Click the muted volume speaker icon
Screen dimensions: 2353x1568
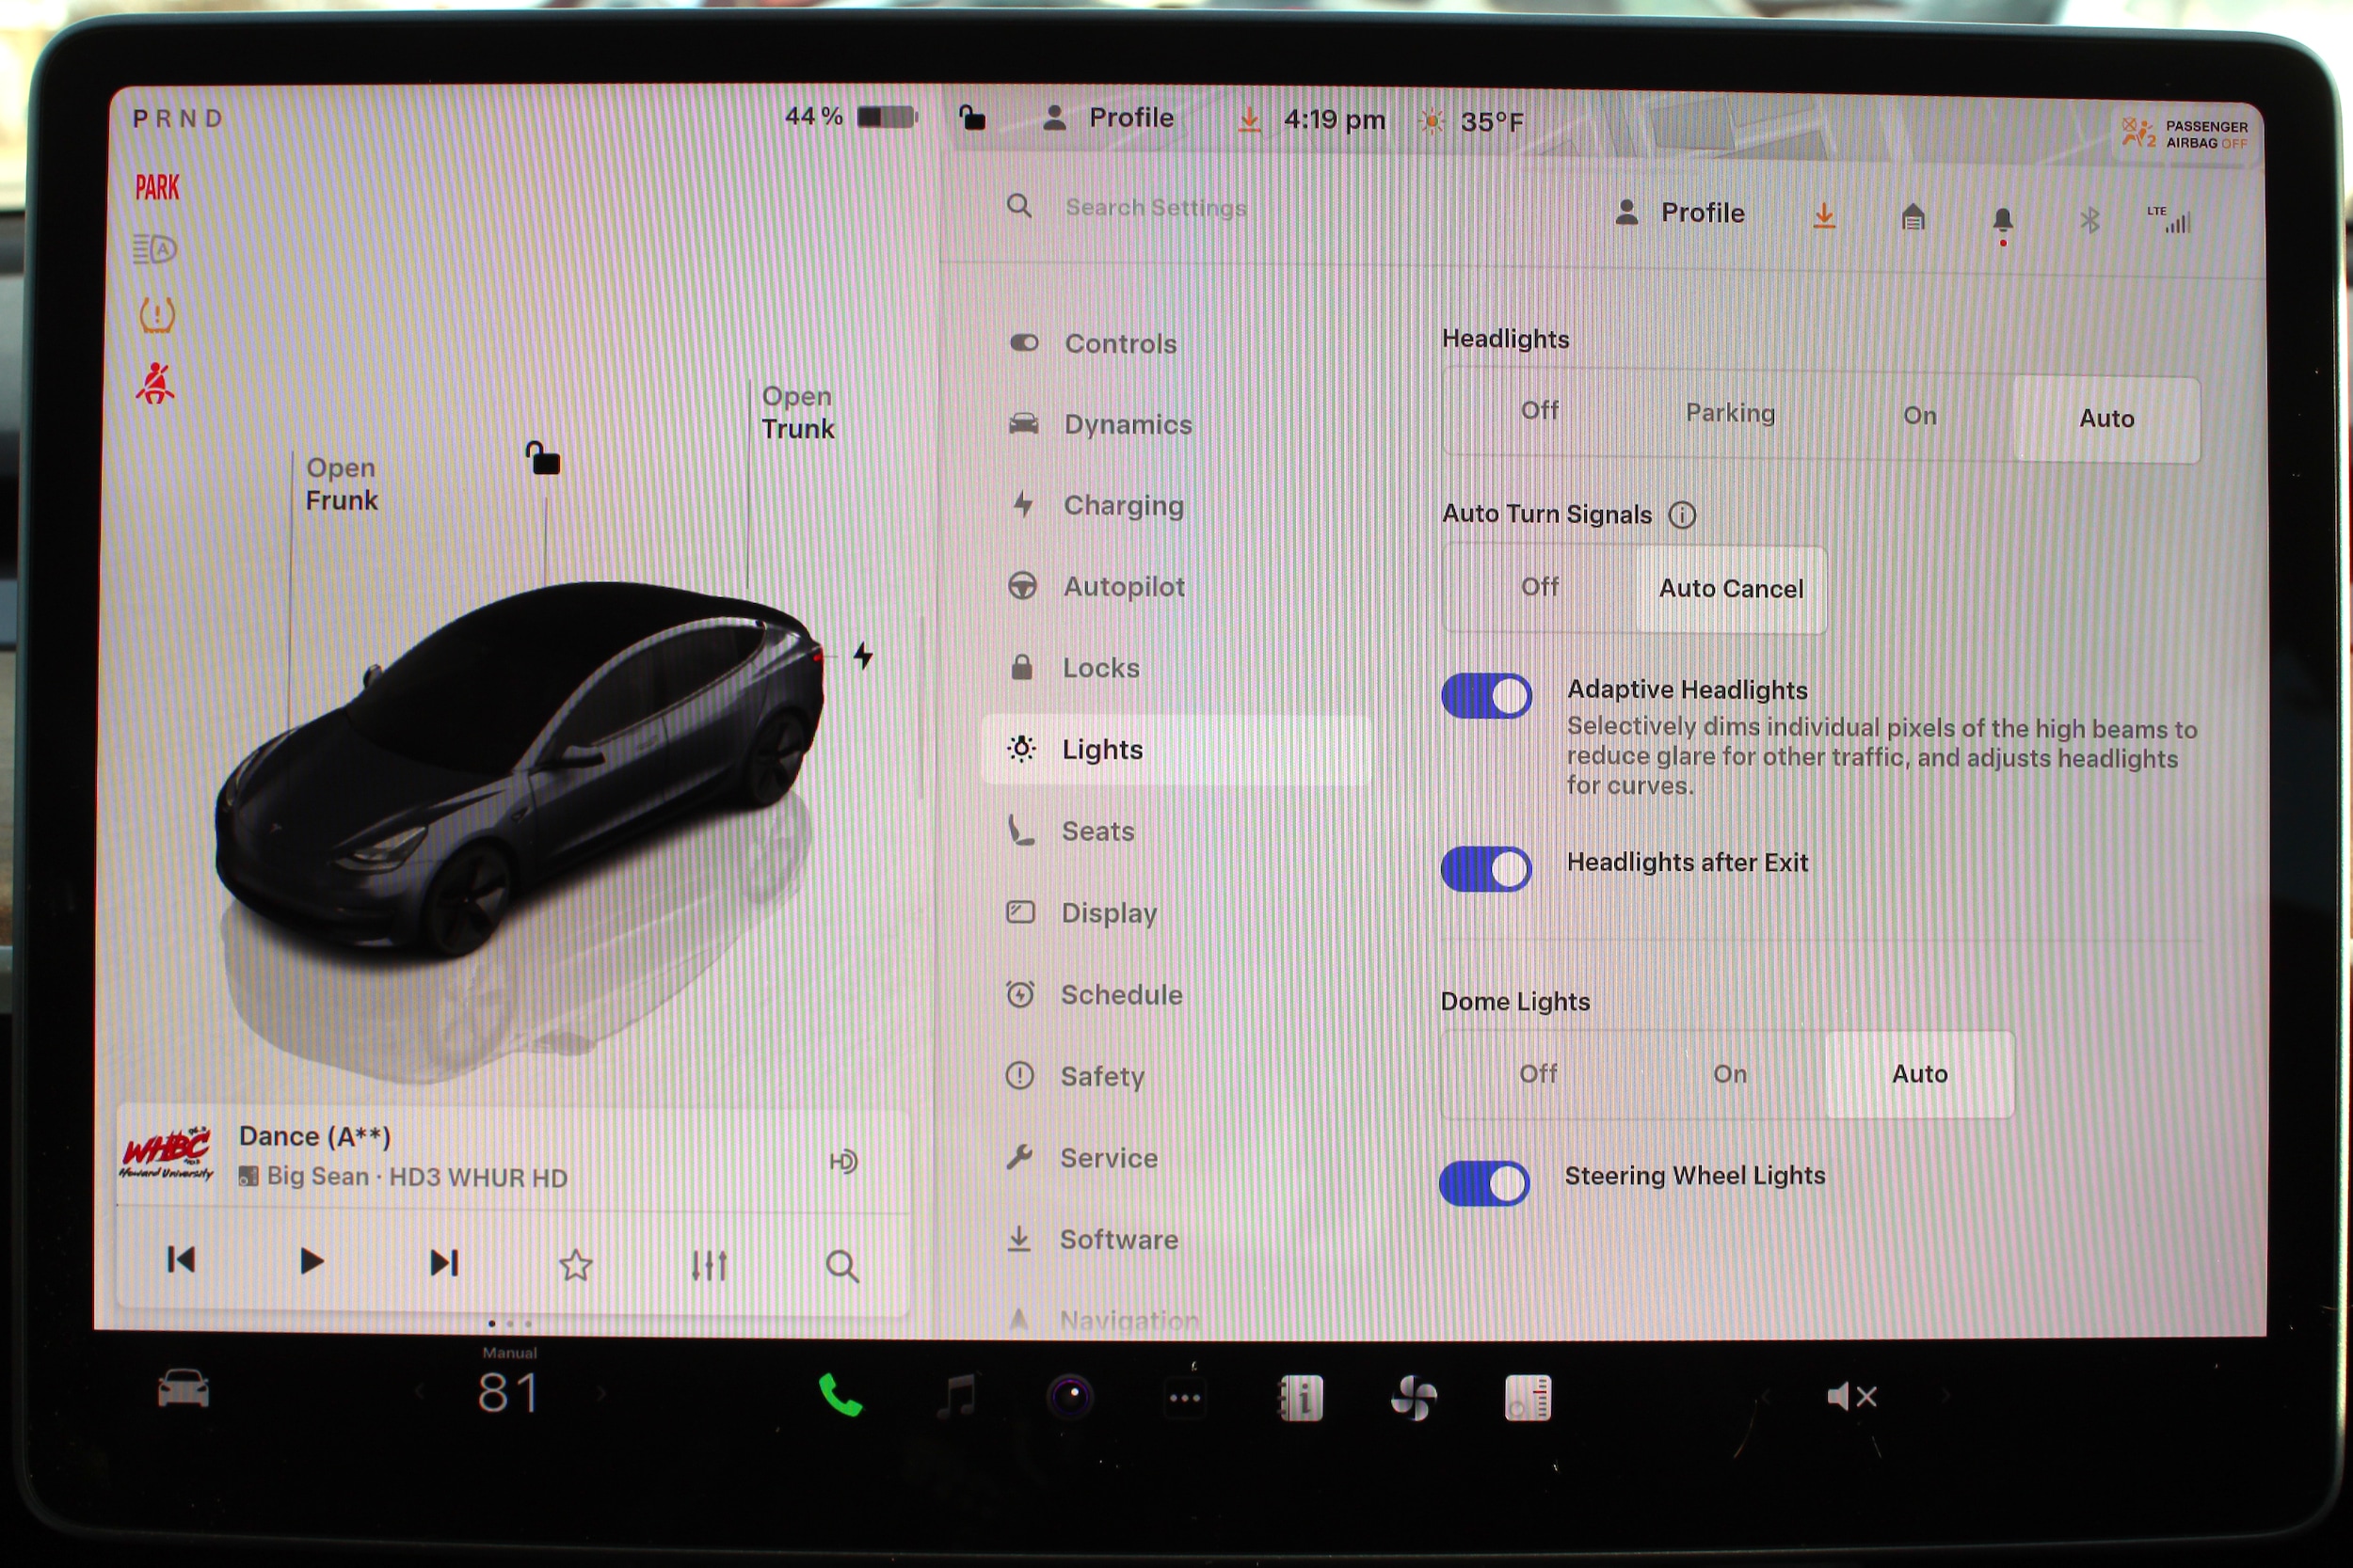(x=1849, y=1396)
